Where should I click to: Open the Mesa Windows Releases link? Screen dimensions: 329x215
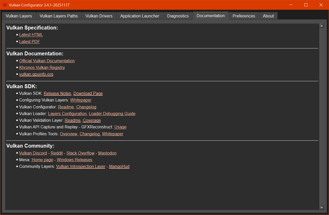click(74, 160)
